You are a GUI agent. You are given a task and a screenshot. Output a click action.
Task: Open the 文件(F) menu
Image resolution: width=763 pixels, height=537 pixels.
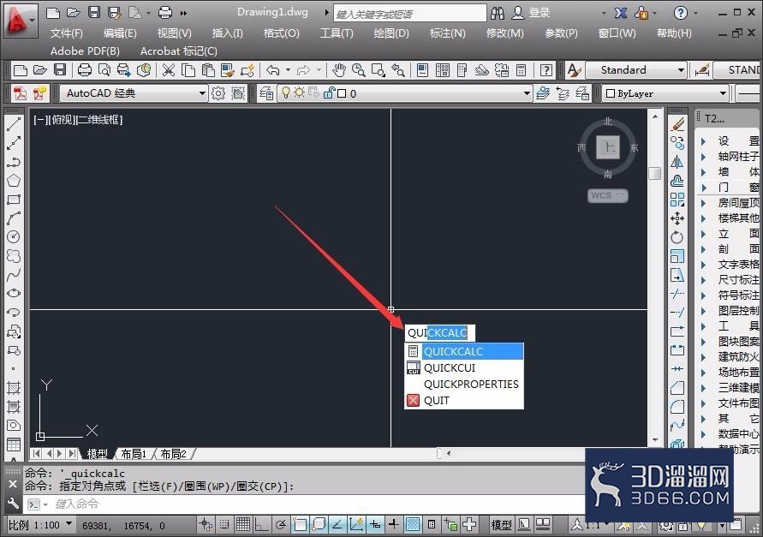point(67,33)
